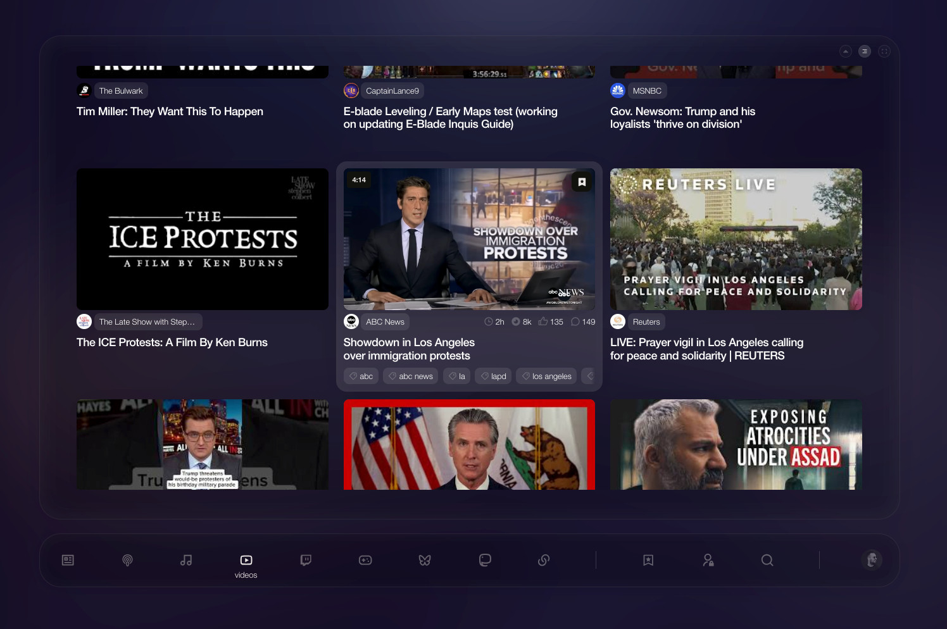Image resolution: width=947 pixels, height=629 pixels.
Task: Open the ABC News channel label
Action: pyautogui.click(x=385, y=321)
